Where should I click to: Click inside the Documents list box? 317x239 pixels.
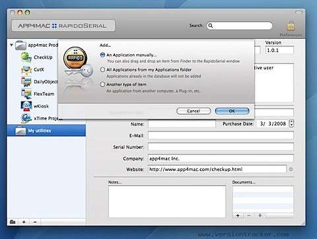pyautogui.click(x=263, y=199)
